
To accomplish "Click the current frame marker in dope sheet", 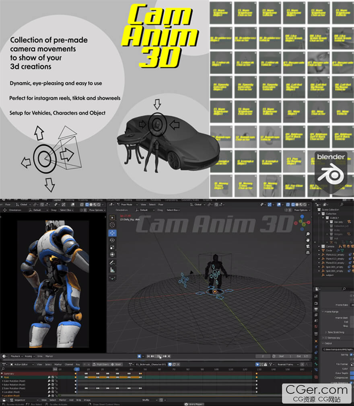I will 77,369.
